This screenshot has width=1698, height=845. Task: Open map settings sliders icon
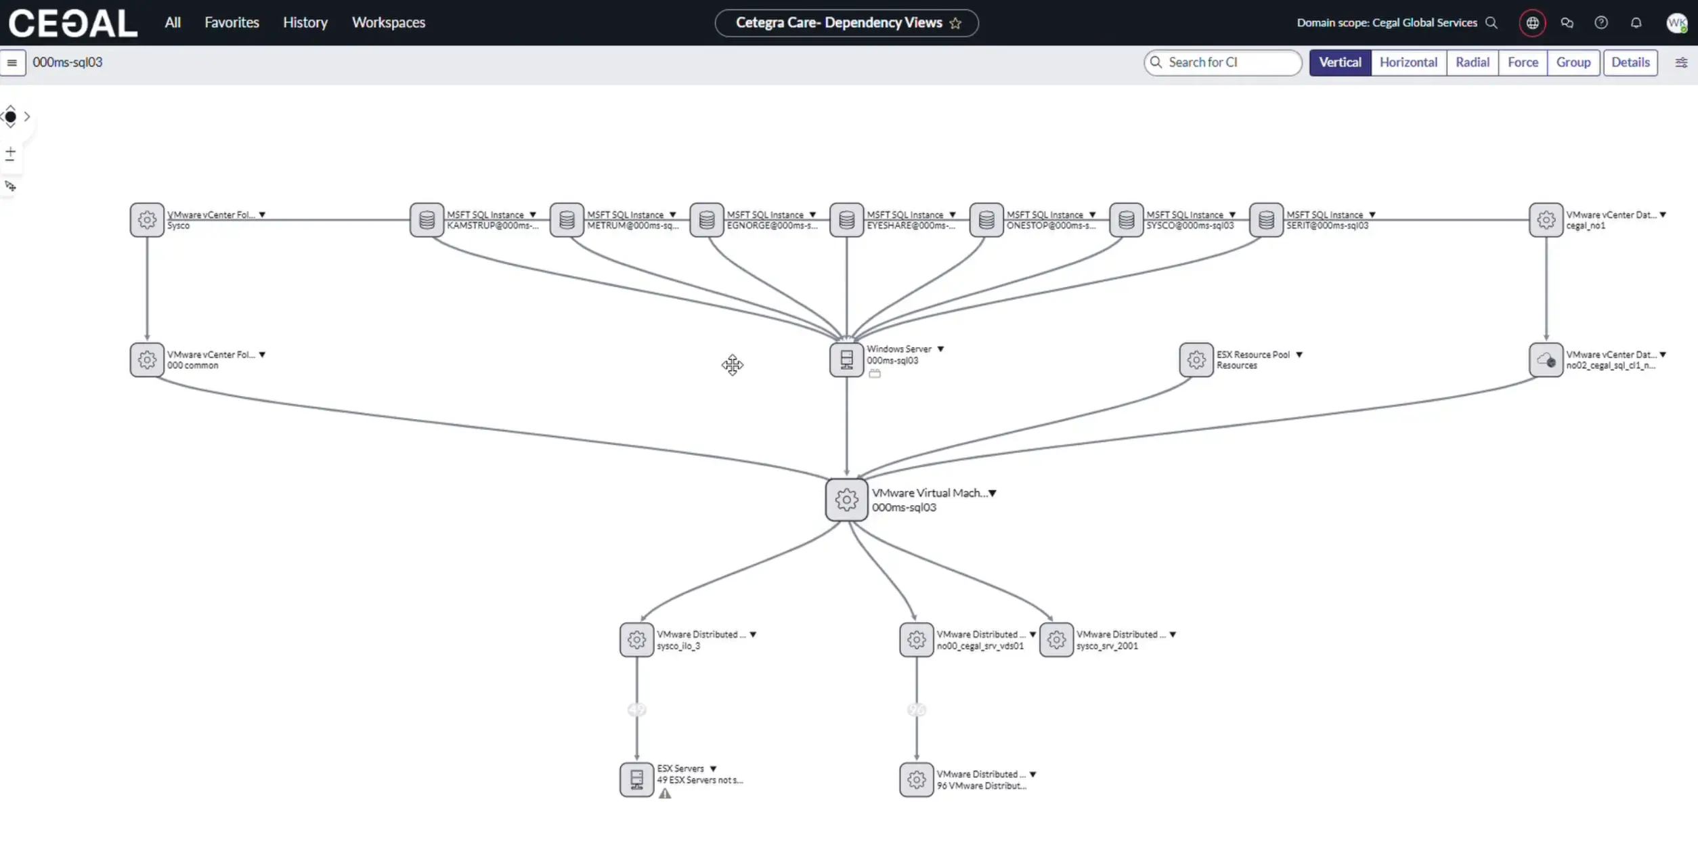click(x=1681, y=63)
